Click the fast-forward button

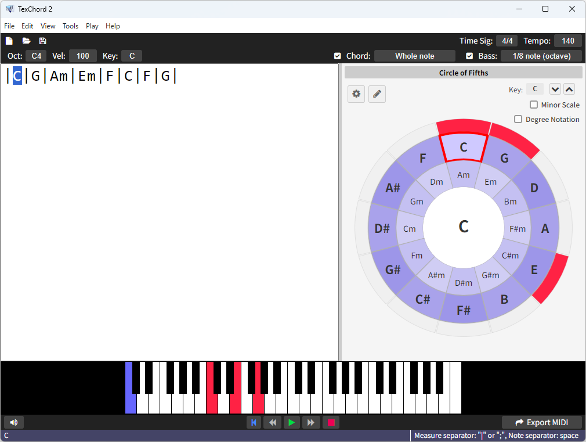pyautogui.click(x=311, y=422)
